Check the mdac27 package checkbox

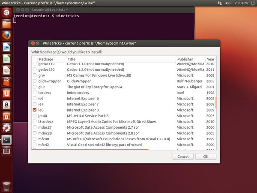pos(35,127)
